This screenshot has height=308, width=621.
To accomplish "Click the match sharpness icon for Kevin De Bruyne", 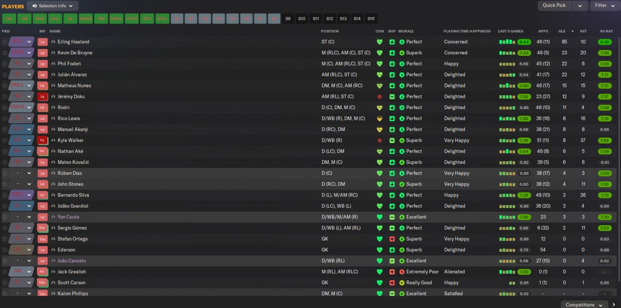I will pos(392,53).
